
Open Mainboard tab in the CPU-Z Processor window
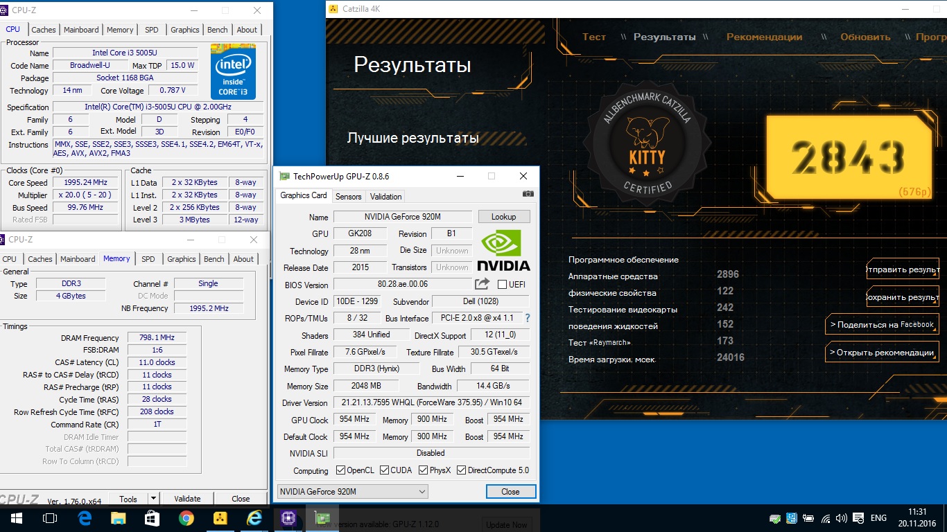(81, 30)
